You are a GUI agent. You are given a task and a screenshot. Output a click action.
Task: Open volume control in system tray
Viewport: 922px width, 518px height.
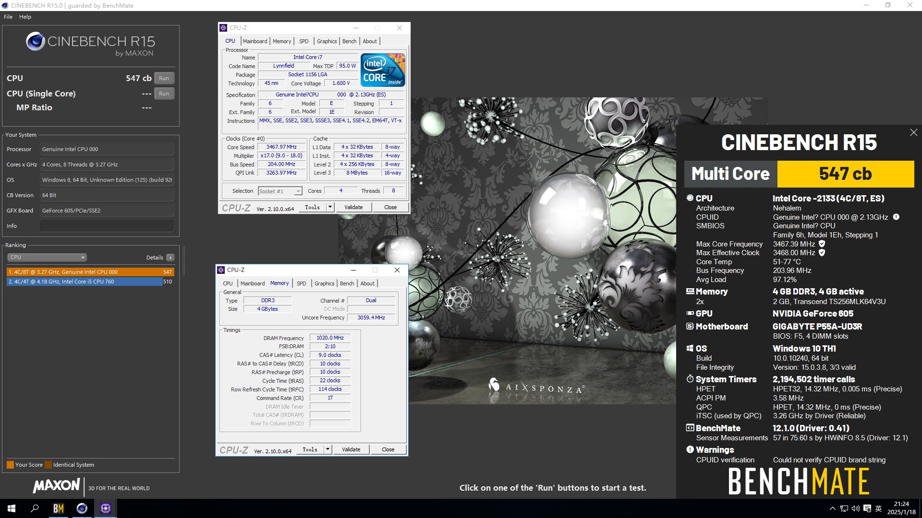[855, 508]
